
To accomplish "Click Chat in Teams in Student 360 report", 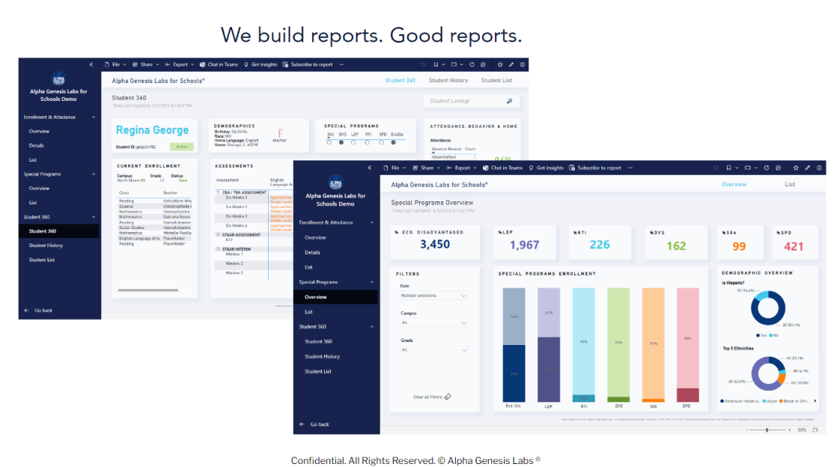I will [219, 64].
